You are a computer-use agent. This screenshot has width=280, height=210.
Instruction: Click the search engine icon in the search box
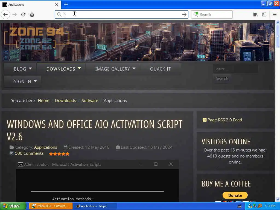(196, 14)
